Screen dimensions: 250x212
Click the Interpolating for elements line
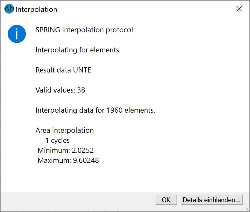[77, 50]
